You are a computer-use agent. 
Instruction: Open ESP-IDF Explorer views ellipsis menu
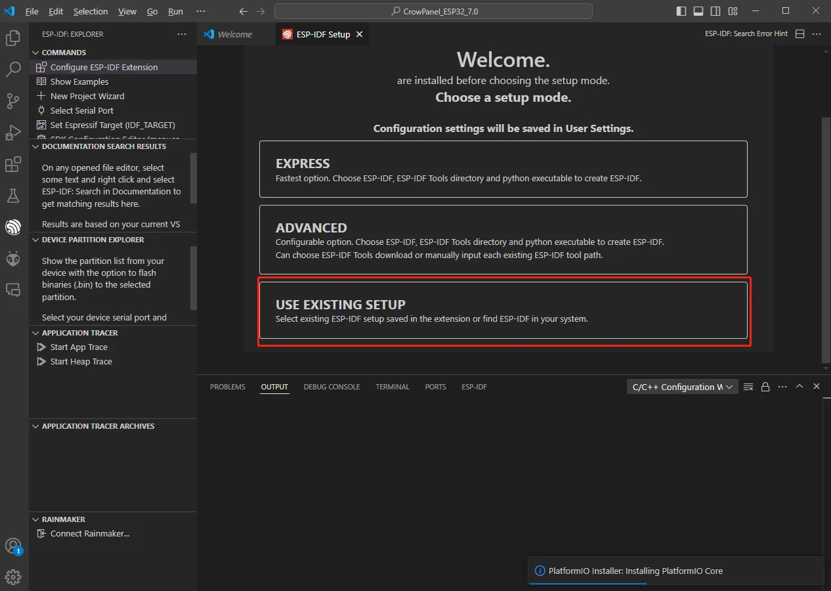[182, 34]
